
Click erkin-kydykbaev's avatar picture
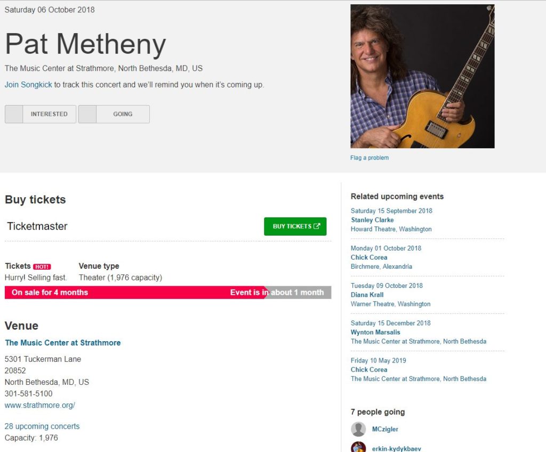pyautogui.click(x=358, y=448)
